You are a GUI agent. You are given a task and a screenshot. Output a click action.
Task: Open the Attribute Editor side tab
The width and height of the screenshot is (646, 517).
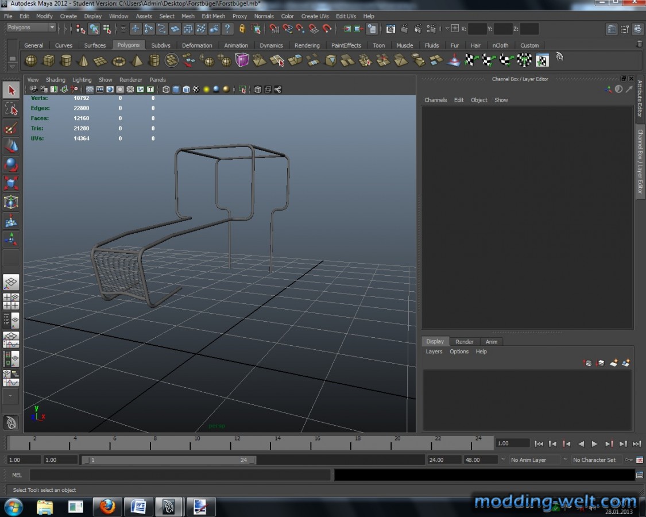coord(640,98)
